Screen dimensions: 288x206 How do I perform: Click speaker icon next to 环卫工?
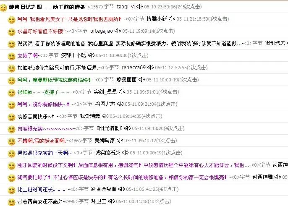tap(112, 201)
